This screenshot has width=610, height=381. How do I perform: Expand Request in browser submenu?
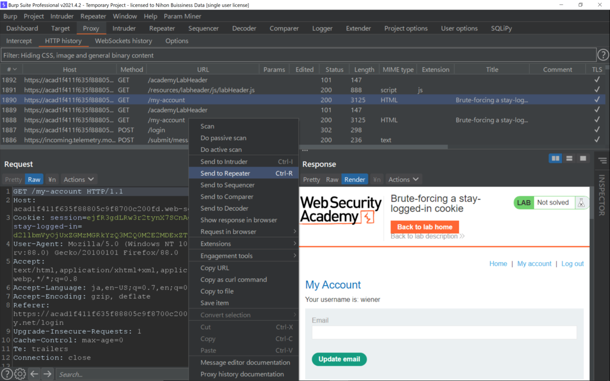tap(243, 232)
